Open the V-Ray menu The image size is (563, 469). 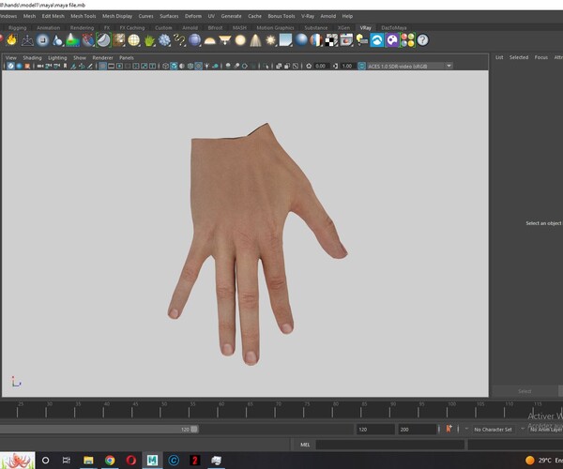coord(308,16)
